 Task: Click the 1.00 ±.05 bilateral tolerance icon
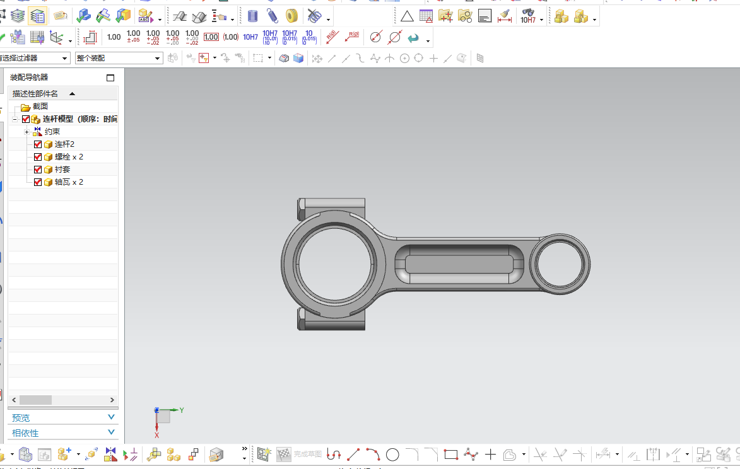pyautogui.click(x=134, y=37)
